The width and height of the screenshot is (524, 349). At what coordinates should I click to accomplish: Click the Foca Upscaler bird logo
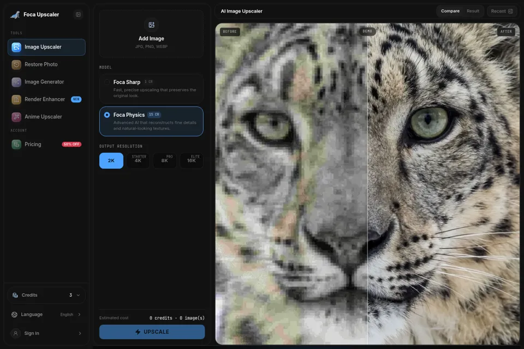(x=15, y=15)
